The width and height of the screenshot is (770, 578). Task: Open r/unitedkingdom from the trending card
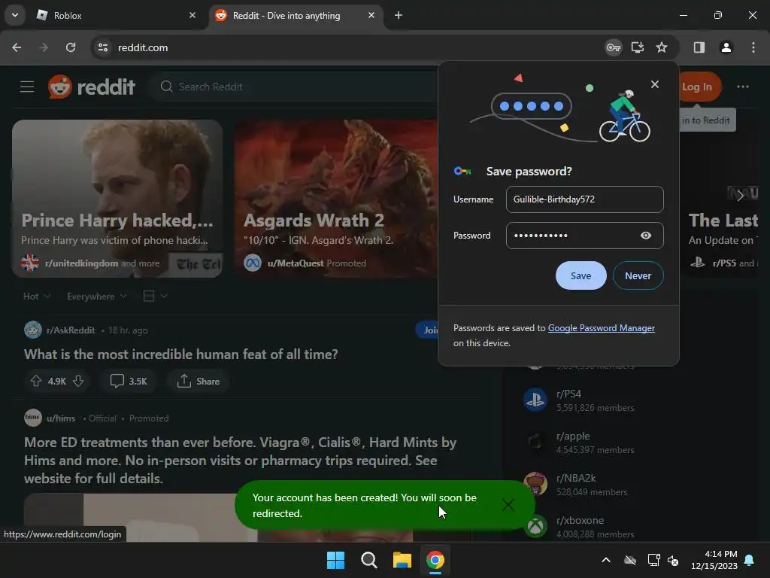81,263
